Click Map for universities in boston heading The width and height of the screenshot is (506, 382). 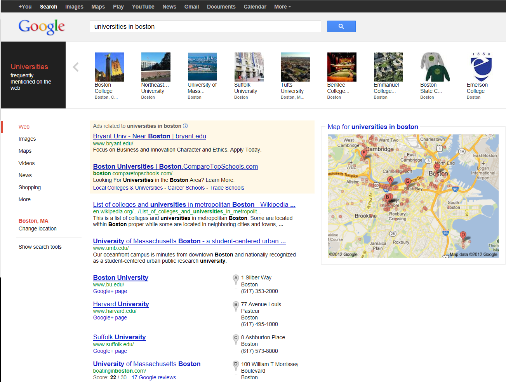tap(373, 127)
